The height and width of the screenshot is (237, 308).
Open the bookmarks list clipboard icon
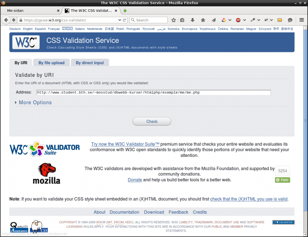182,20
